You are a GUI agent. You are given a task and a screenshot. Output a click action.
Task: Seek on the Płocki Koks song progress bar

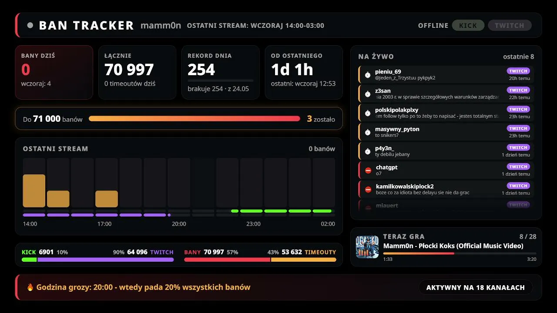(460, 253)
